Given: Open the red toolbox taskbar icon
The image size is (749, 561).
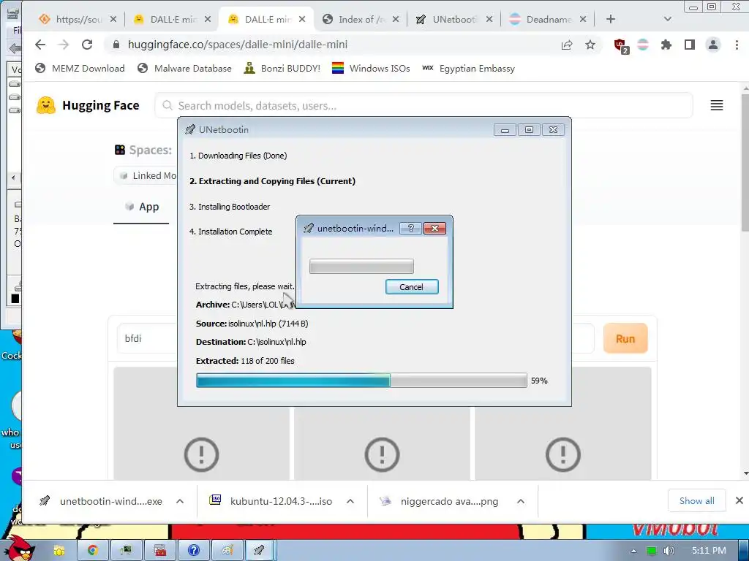Looking at the screenshot, I should pos(160,551).
